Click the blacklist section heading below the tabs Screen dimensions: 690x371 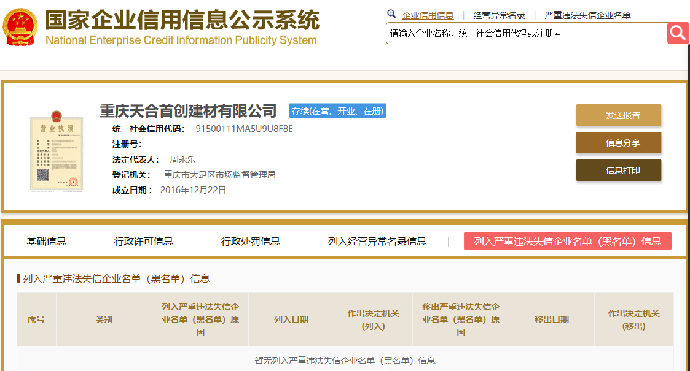point(116,278)
